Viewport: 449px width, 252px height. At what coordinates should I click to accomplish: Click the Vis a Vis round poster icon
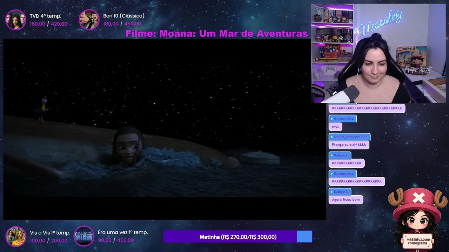(x=16, y=236)
